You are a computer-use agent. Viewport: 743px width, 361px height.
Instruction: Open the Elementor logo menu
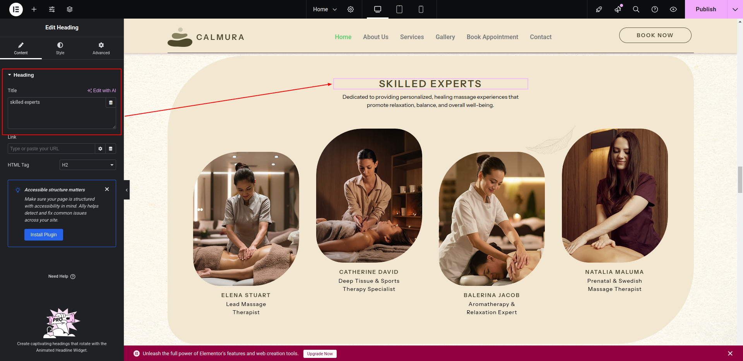tap(16, 9)
